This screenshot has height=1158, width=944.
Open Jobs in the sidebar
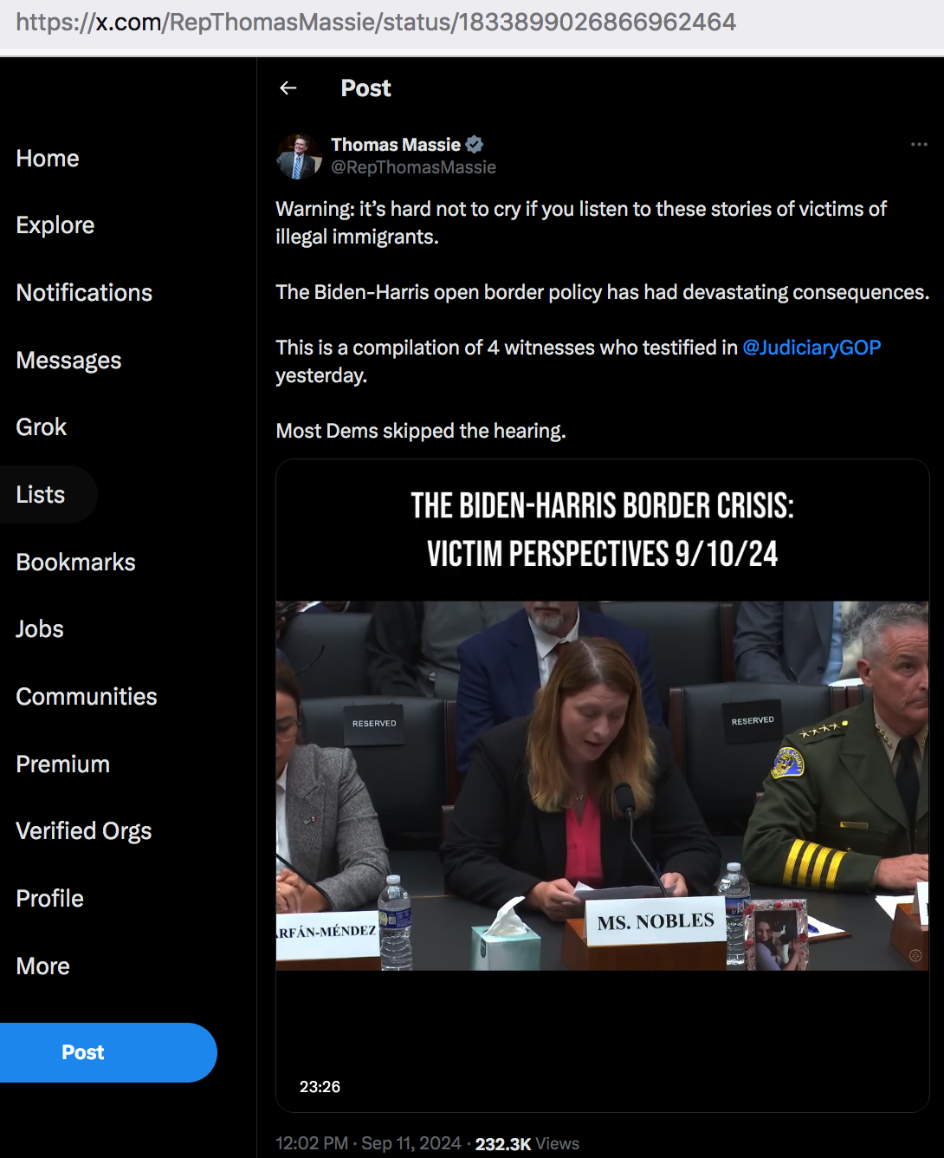[x=40, y=629]
